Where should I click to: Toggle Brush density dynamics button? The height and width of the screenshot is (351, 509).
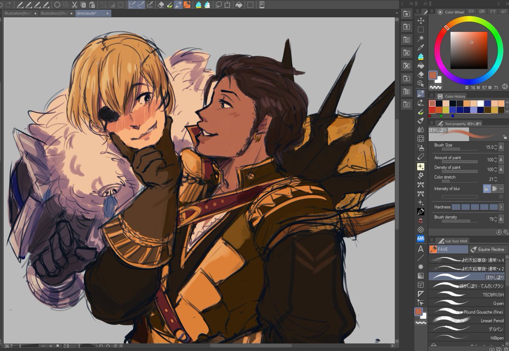(501, 219)
